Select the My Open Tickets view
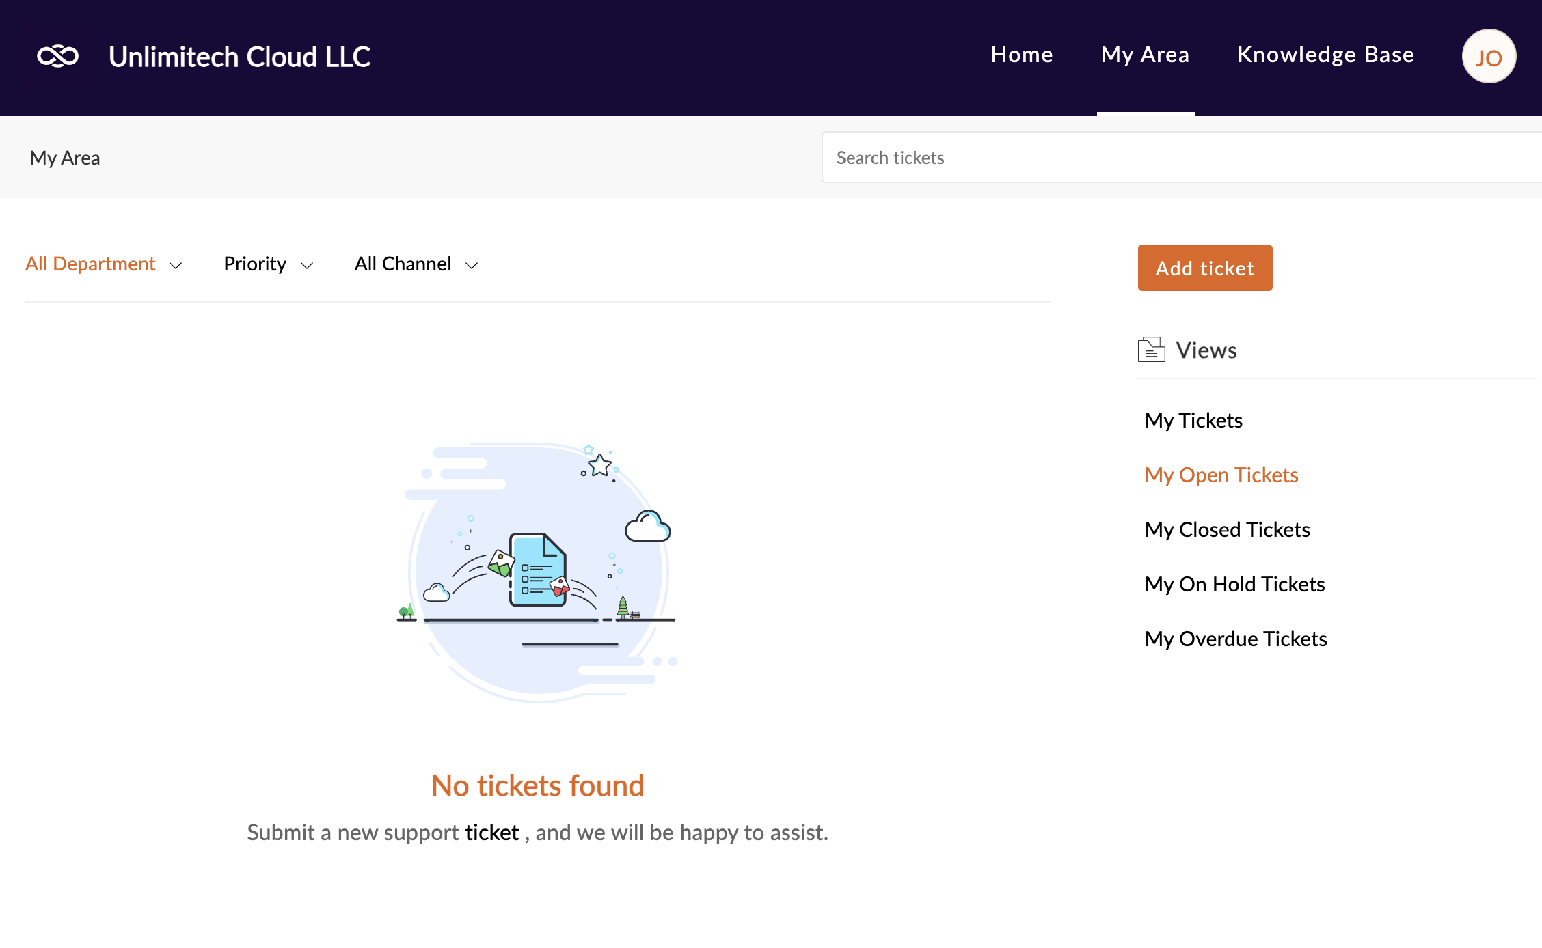This screenshot has height=948, width=1542. (1221, 475)
